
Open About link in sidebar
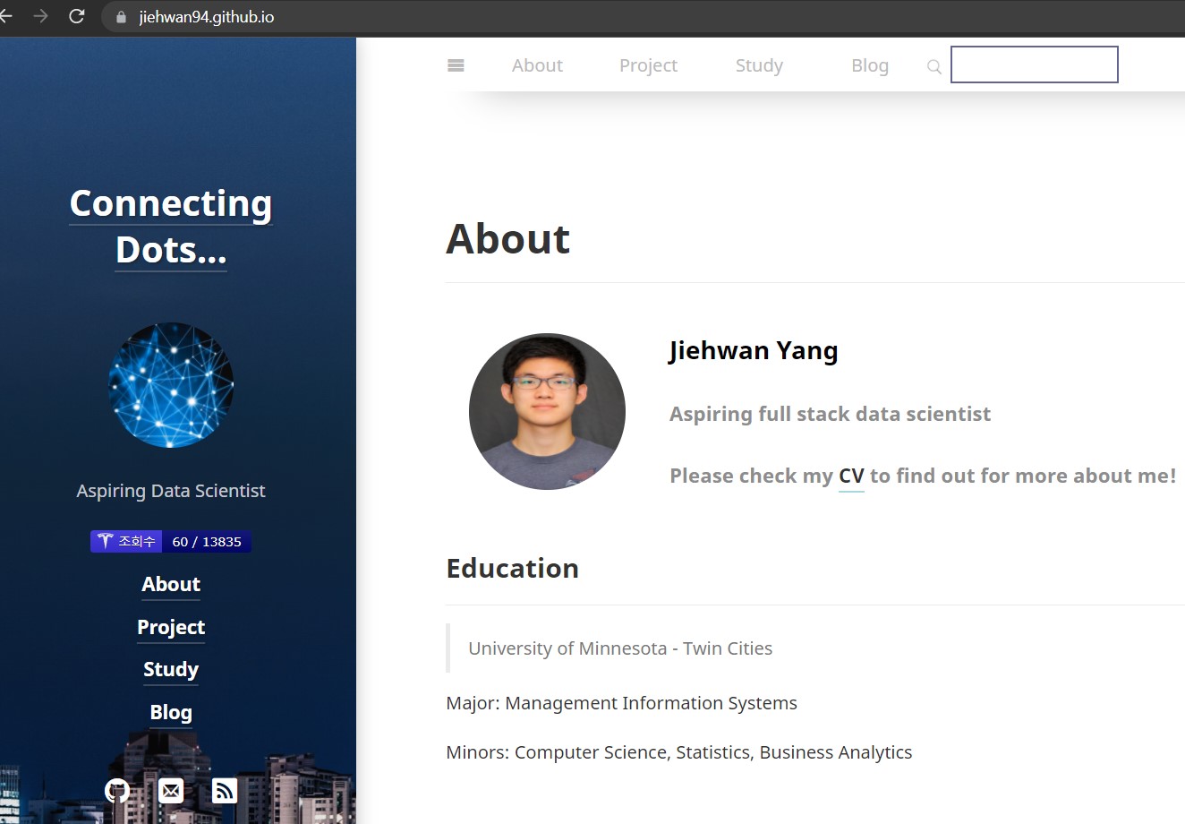[x=171, y=584]
